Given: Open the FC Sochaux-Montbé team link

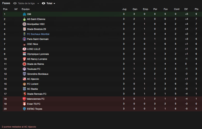Looking at the screenshot, I should 38,34.
